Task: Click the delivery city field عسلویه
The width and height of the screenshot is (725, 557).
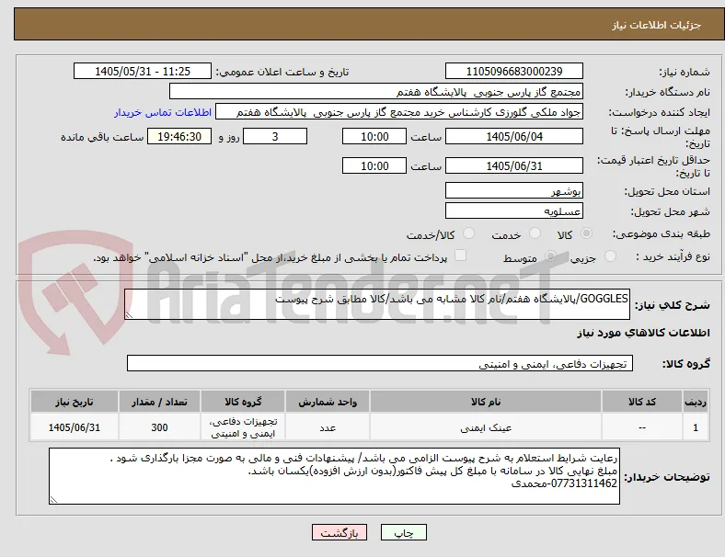Action: 514,210
